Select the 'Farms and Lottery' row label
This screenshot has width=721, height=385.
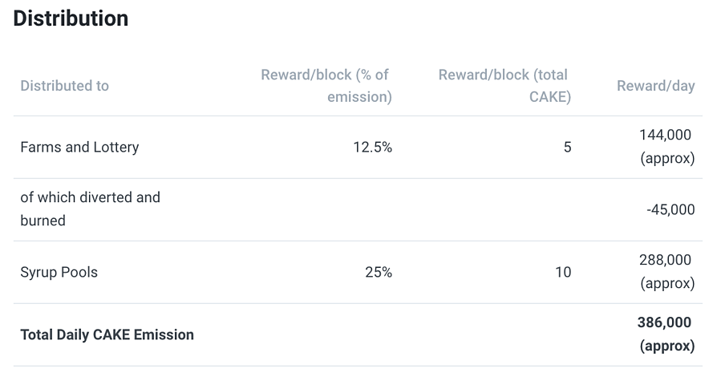click(x=79, y=147)
